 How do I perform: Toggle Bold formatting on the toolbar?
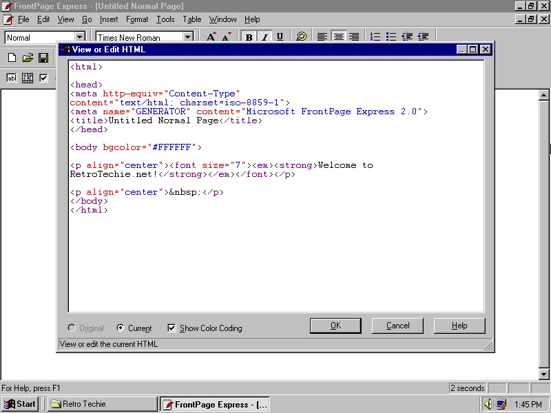(249, 36)
